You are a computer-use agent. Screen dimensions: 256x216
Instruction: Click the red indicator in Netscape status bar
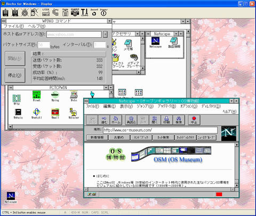tap(219, 194)
